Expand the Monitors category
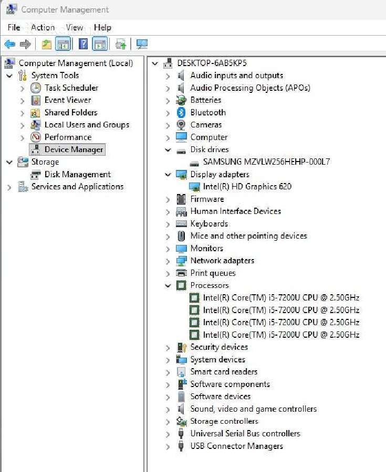 (168, 249)
